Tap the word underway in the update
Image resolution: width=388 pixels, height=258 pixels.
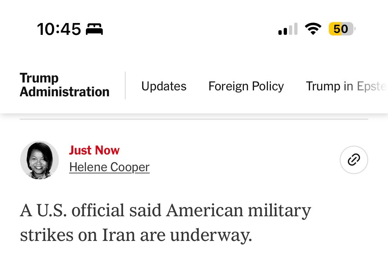click(208, 235)
